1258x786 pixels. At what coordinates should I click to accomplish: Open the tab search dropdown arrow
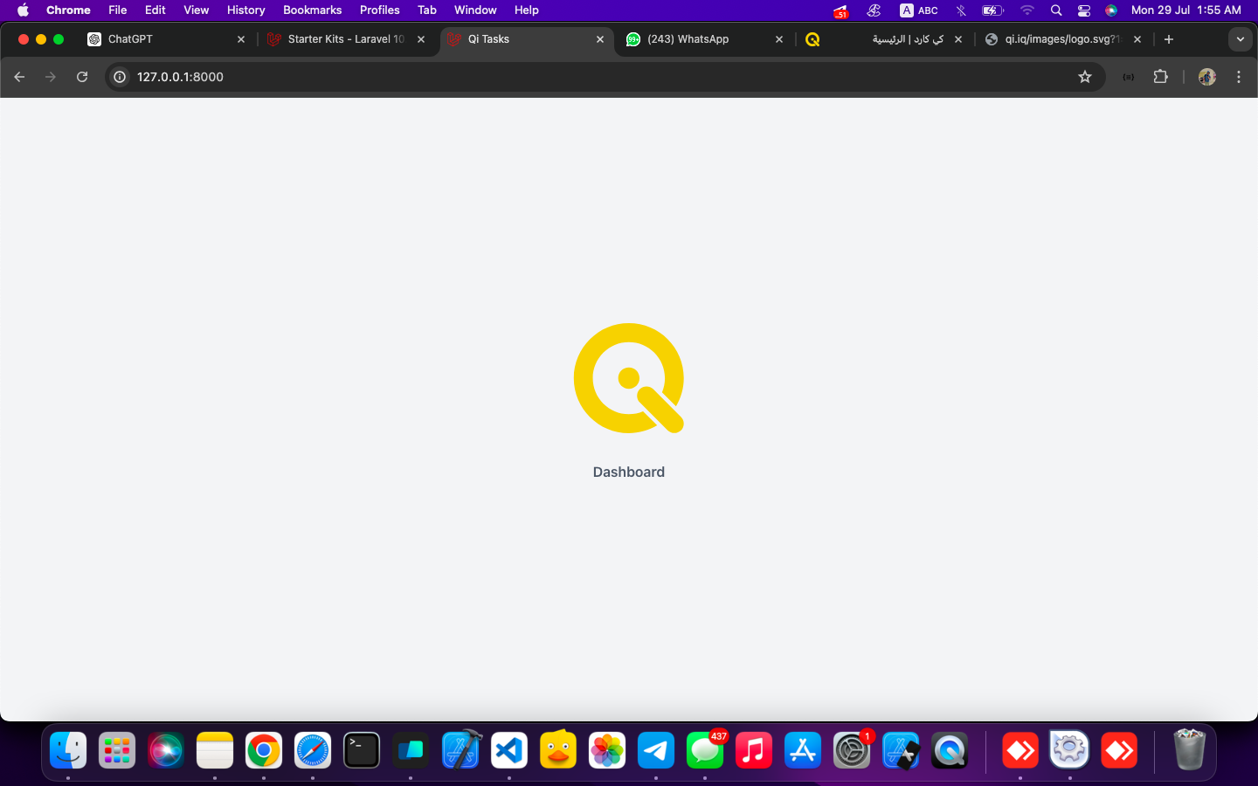coord(1241,39)
